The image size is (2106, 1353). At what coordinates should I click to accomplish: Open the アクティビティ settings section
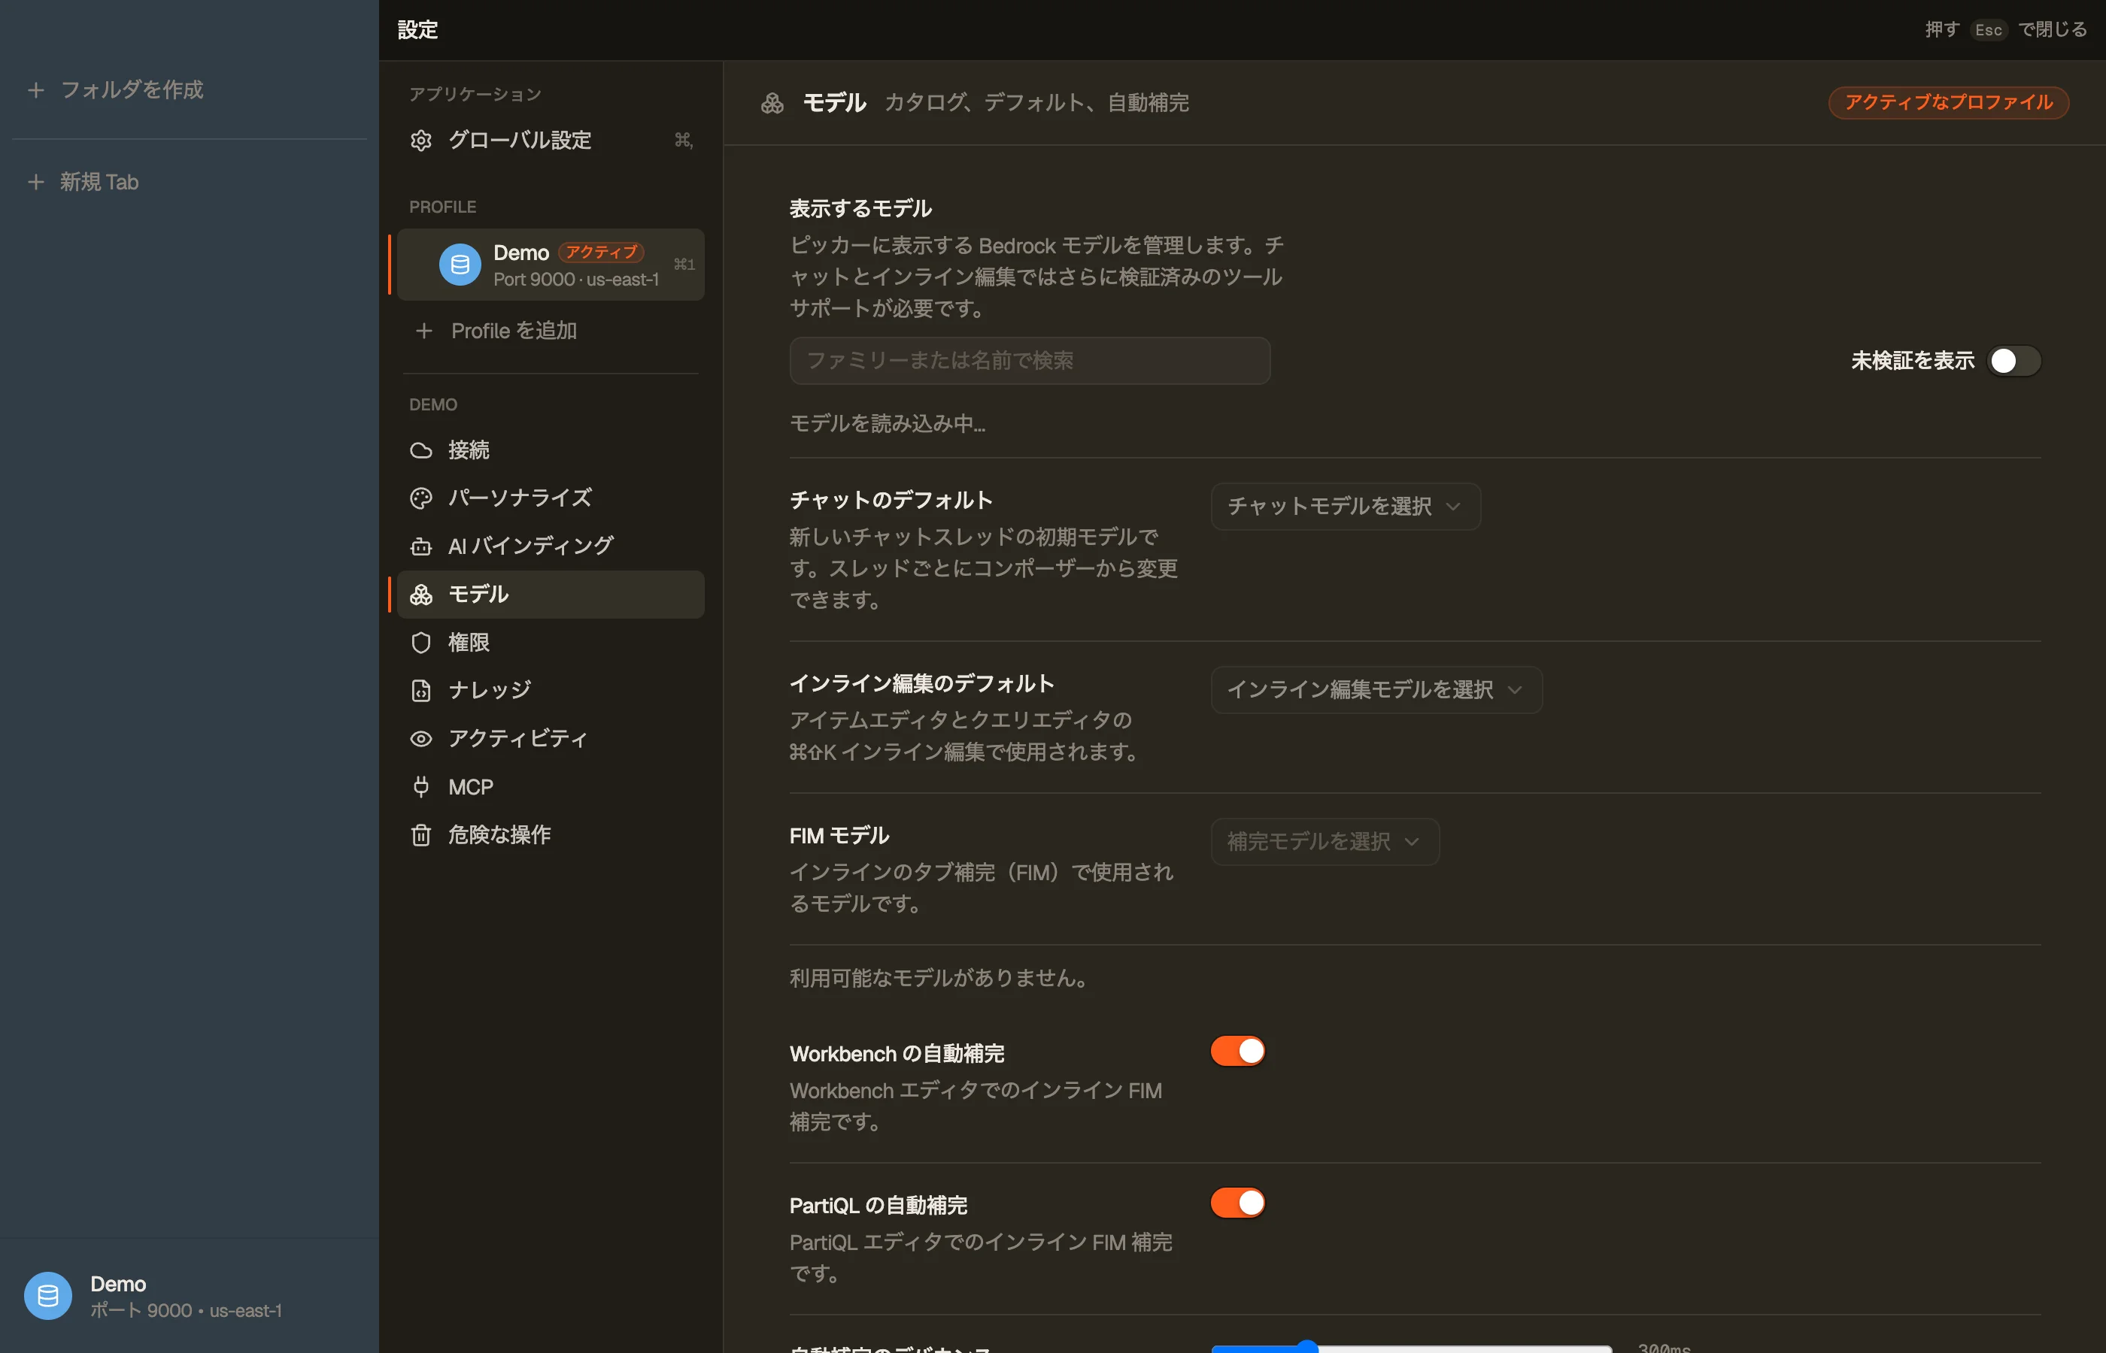pos(551,739)
